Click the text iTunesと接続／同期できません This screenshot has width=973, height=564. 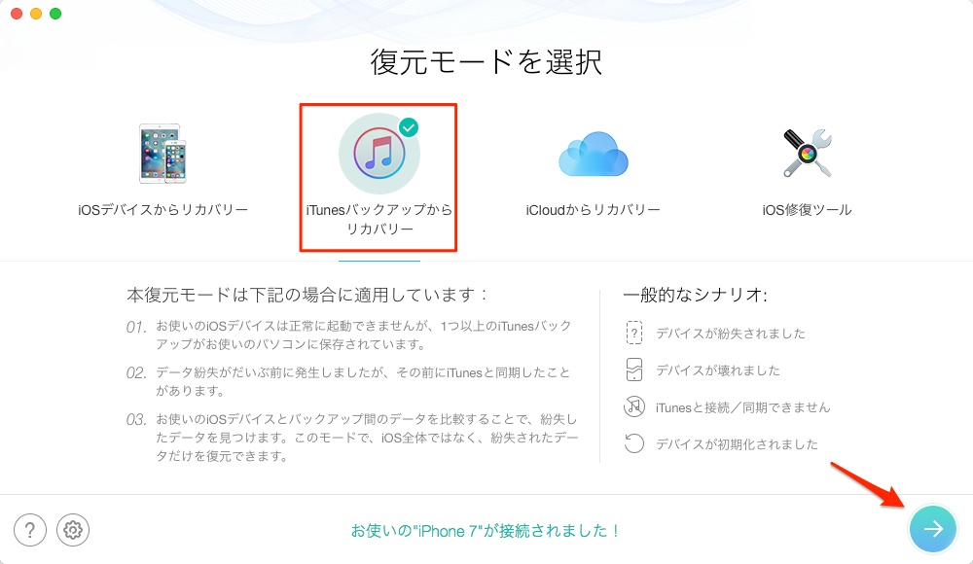click(x=742, y=407)
